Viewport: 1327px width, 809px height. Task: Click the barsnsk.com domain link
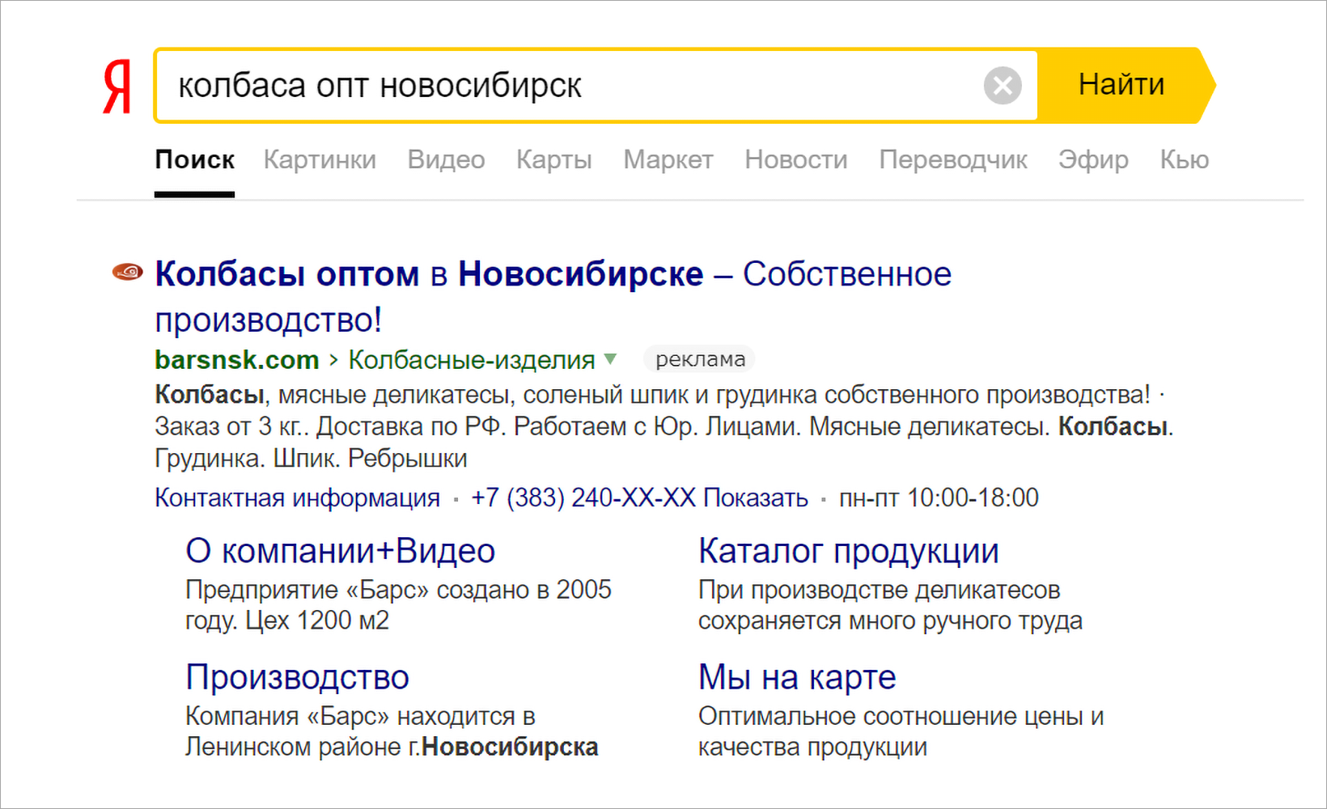coord(236,359)
